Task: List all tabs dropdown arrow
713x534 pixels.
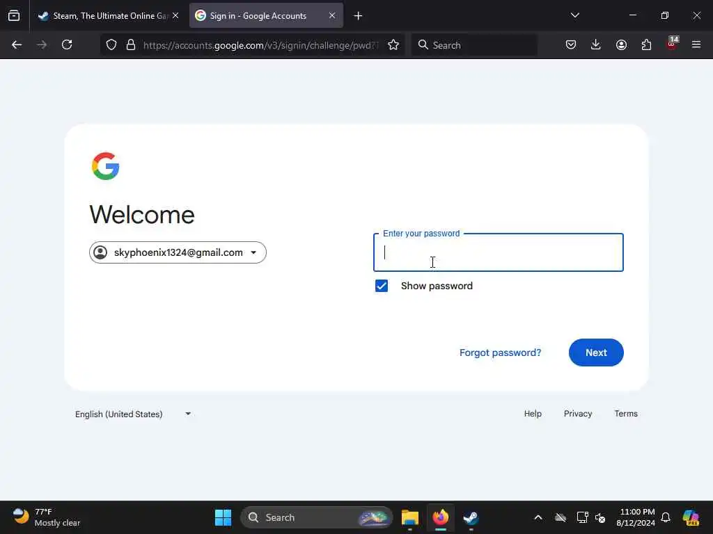Action: pos(574,15)
